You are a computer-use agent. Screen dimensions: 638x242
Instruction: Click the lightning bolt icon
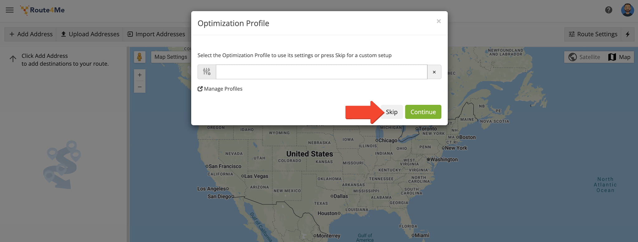pos(628,34)
